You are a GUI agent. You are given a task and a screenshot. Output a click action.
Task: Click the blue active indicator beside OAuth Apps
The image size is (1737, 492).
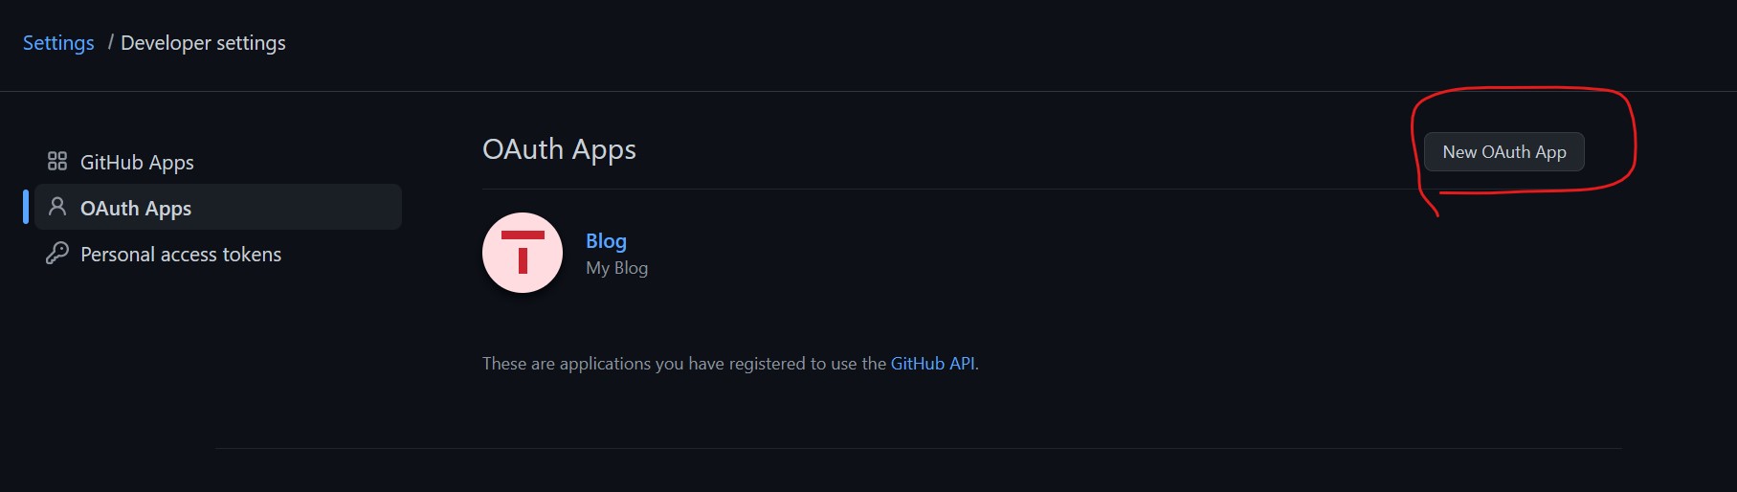(26, 207)
